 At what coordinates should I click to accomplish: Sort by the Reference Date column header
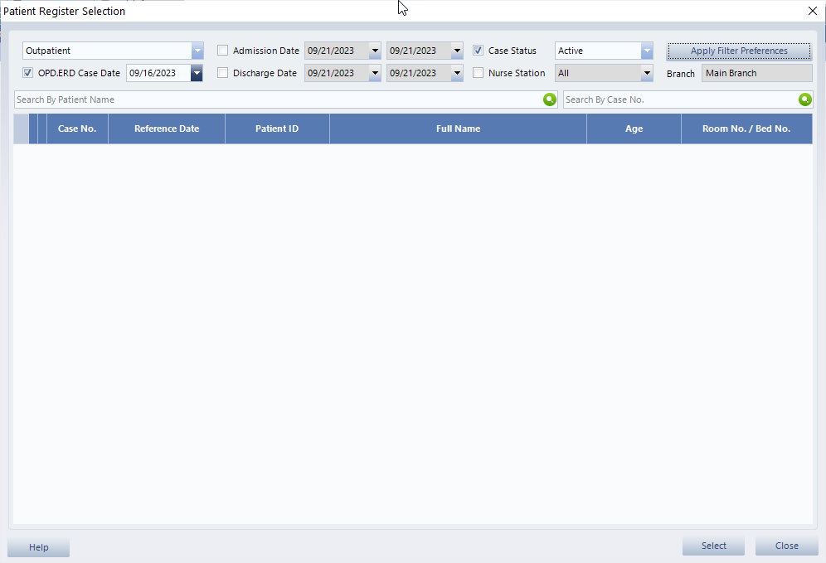167,129
